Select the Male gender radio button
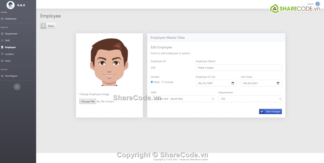 [152, 82]
